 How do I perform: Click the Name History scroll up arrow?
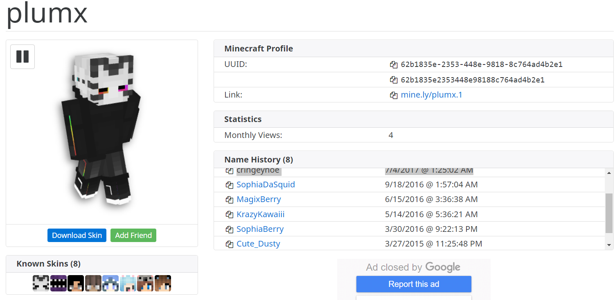tap(609, 173)
